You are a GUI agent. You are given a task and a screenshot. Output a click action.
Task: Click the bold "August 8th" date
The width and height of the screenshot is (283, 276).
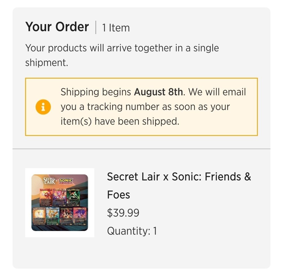(158, 92)
